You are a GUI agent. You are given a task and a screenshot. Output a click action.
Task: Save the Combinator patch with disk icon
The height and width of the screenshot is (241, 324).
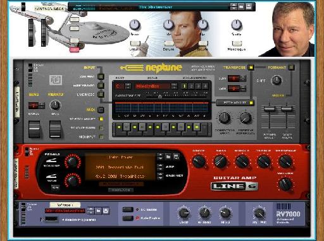point(249,6)
